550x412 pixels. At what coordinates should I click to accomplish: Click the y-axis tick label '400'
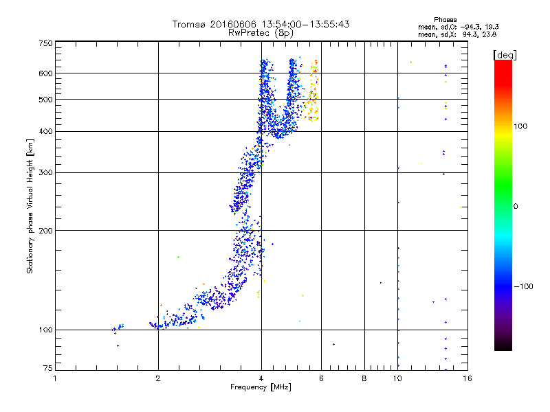click(x=45, y=132)
